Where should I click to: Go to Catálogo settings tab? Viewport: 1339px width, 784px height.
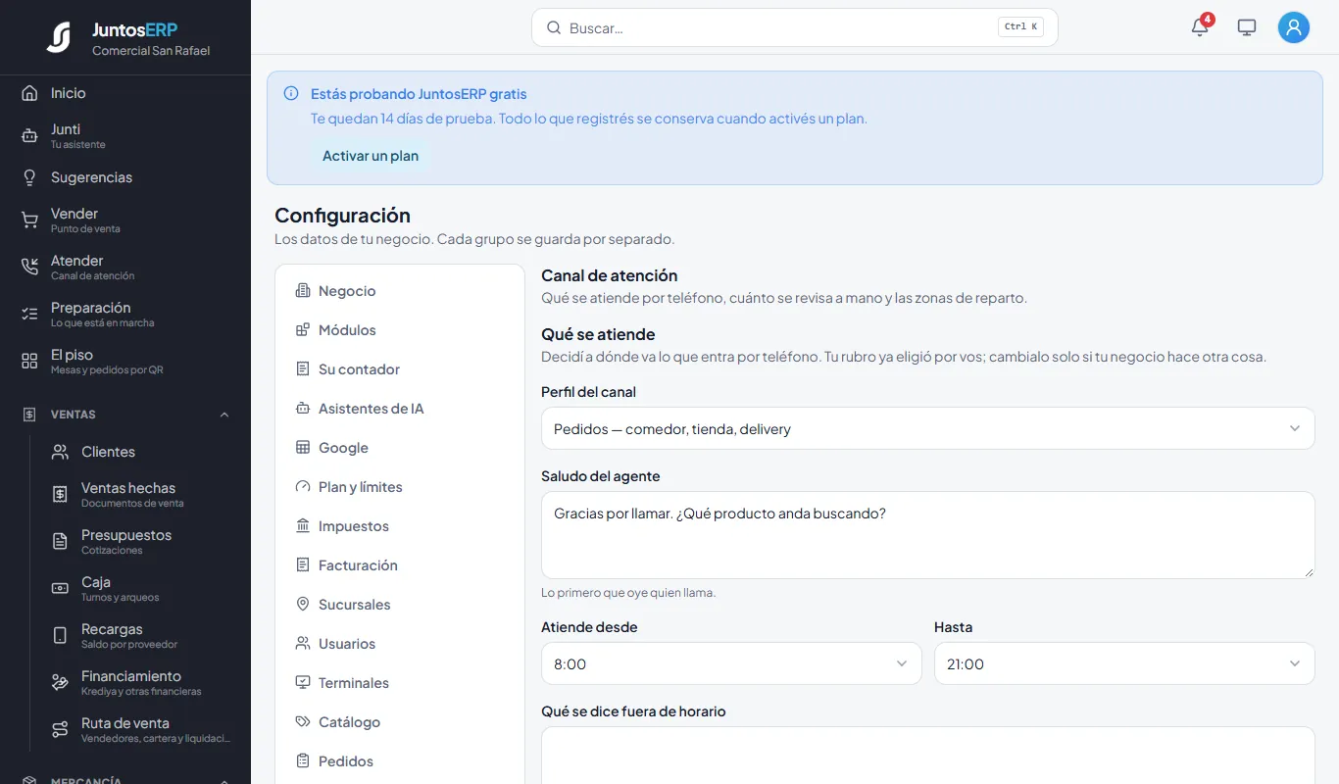tap(400, 722)
